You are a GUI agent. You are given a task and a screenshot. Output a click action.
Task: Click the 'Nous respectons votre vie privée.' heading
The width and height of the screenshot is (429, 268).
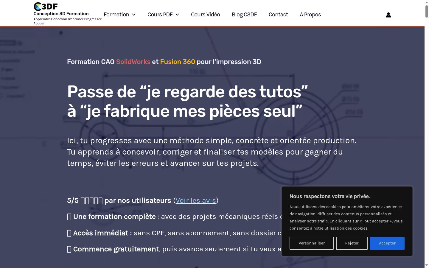329,196
